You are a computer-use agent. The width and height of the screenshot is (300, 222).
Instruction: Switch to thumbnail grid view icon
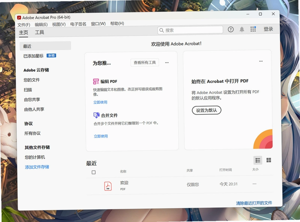point(268,160)
